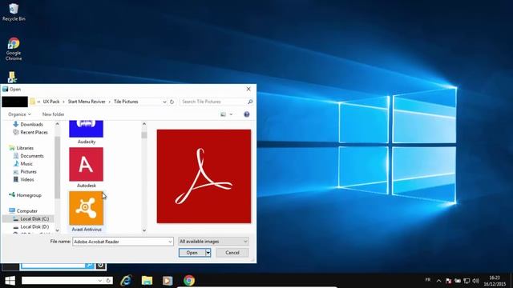Launch Internet Explorer from the taskbar
Screen dimensions: 513x288
point(126,281)
